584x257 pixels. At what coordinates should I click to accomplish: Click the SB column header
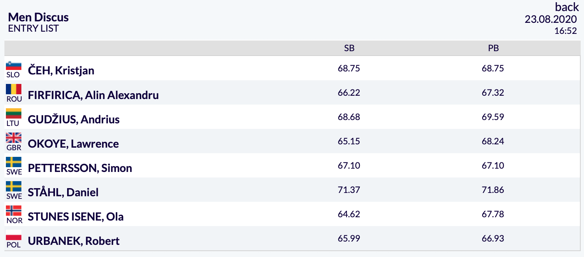pyautogui.click(x=349, y=48)
